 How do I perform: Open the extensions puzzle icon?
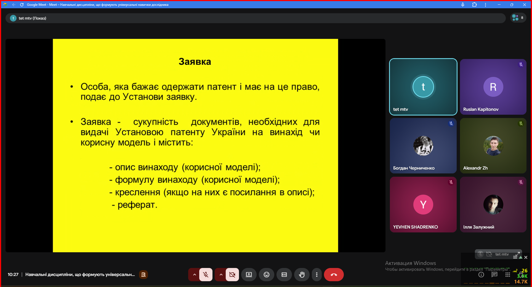point(475,5)
